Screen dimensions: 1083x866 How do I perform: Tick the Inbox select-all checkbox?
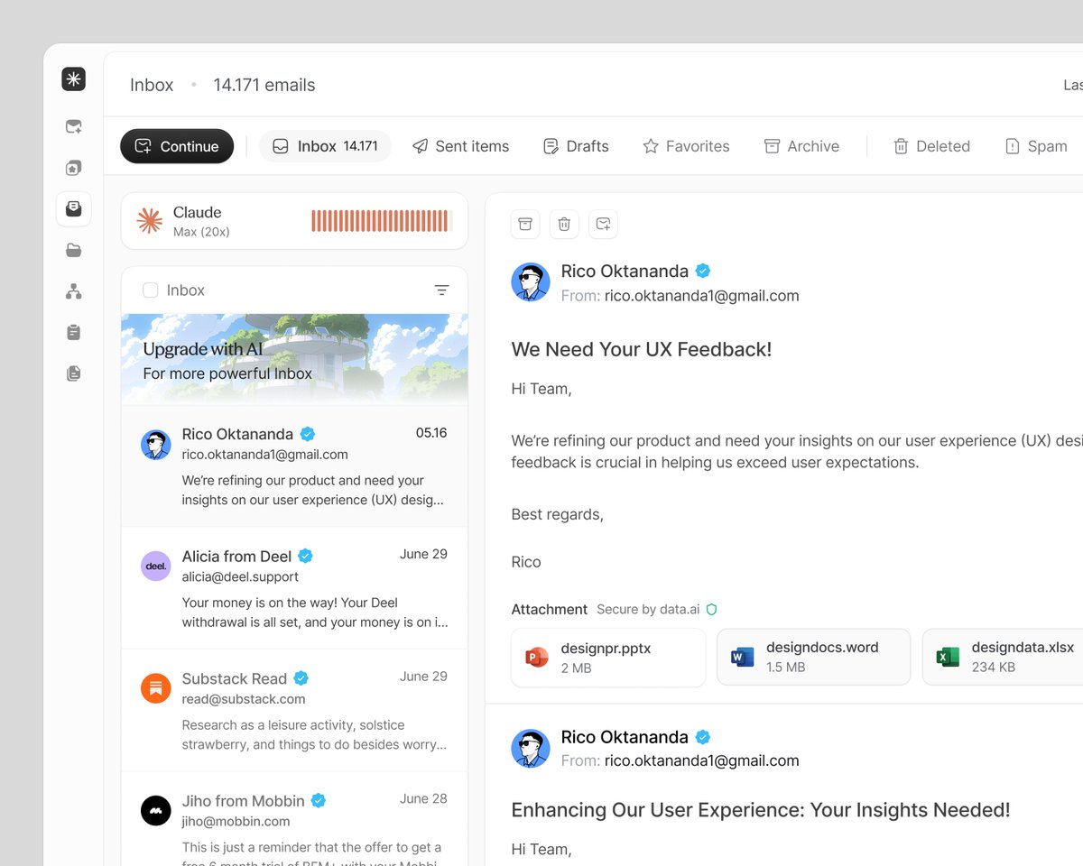[x=151, y=290]
